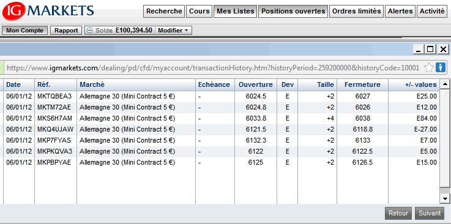Viewport: 451px width, 224px height.
Task: Click the Fermeture column header
Action: (x=362, y=85)
